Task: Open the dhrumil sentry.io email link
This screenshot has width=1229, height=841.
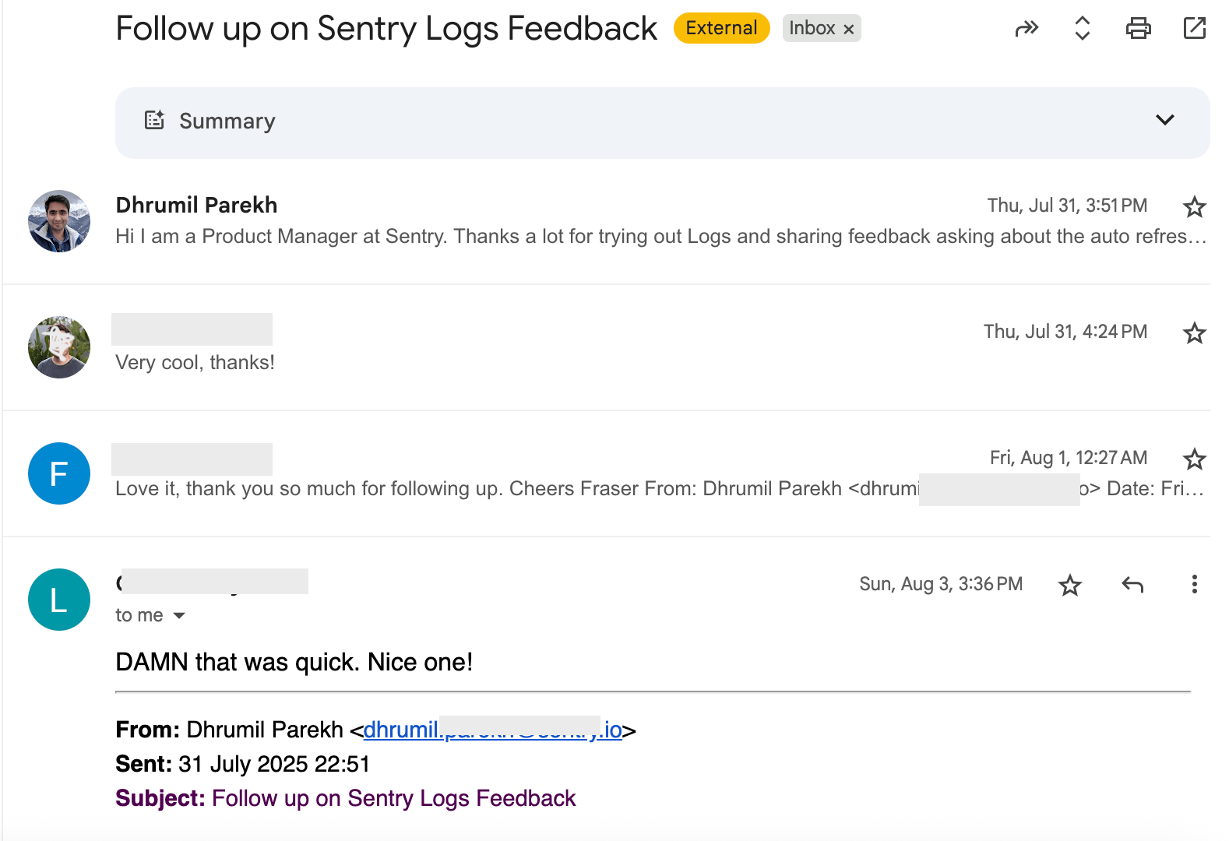Action: 492,730
